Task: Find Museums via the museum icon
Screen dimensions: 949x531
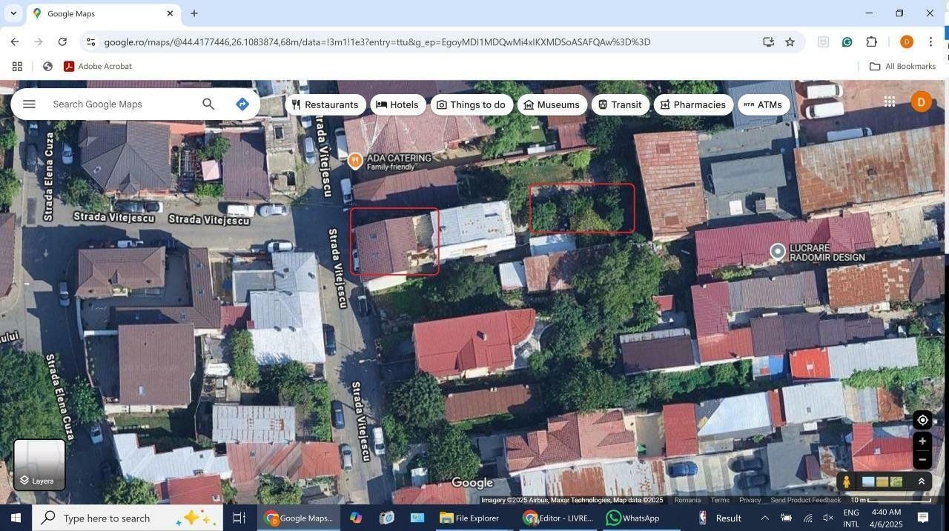Action: point(552,104)
